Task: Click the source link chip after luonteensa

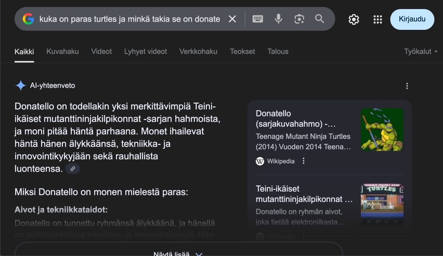Action: (x=73, y=169)
